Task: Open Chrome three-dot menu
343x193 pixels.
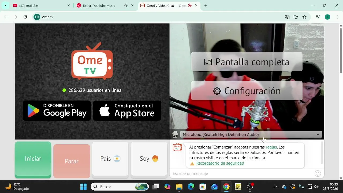Action: pos(337,17)
